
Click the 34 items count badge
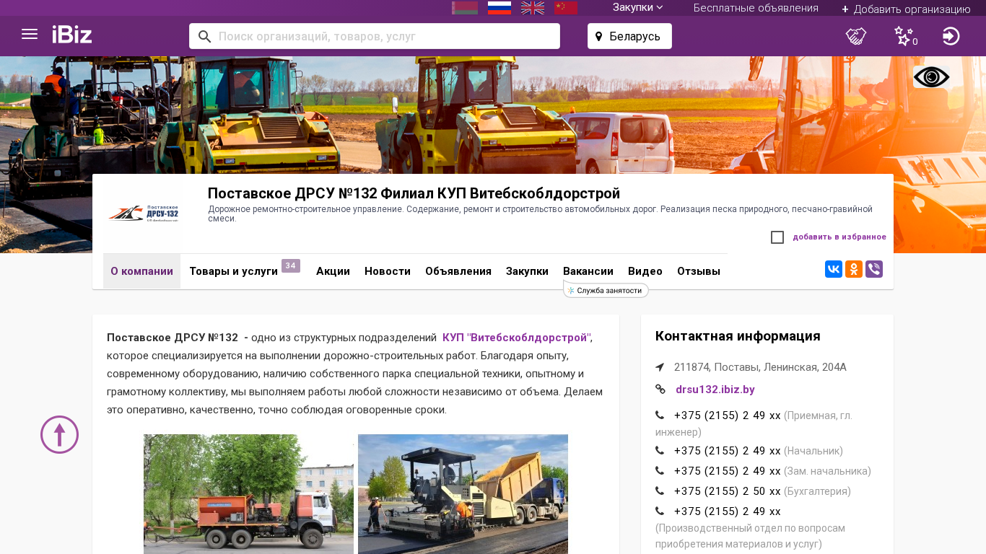291,265
